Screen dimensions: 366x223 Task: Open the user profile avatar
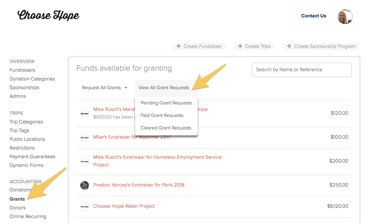345,16
